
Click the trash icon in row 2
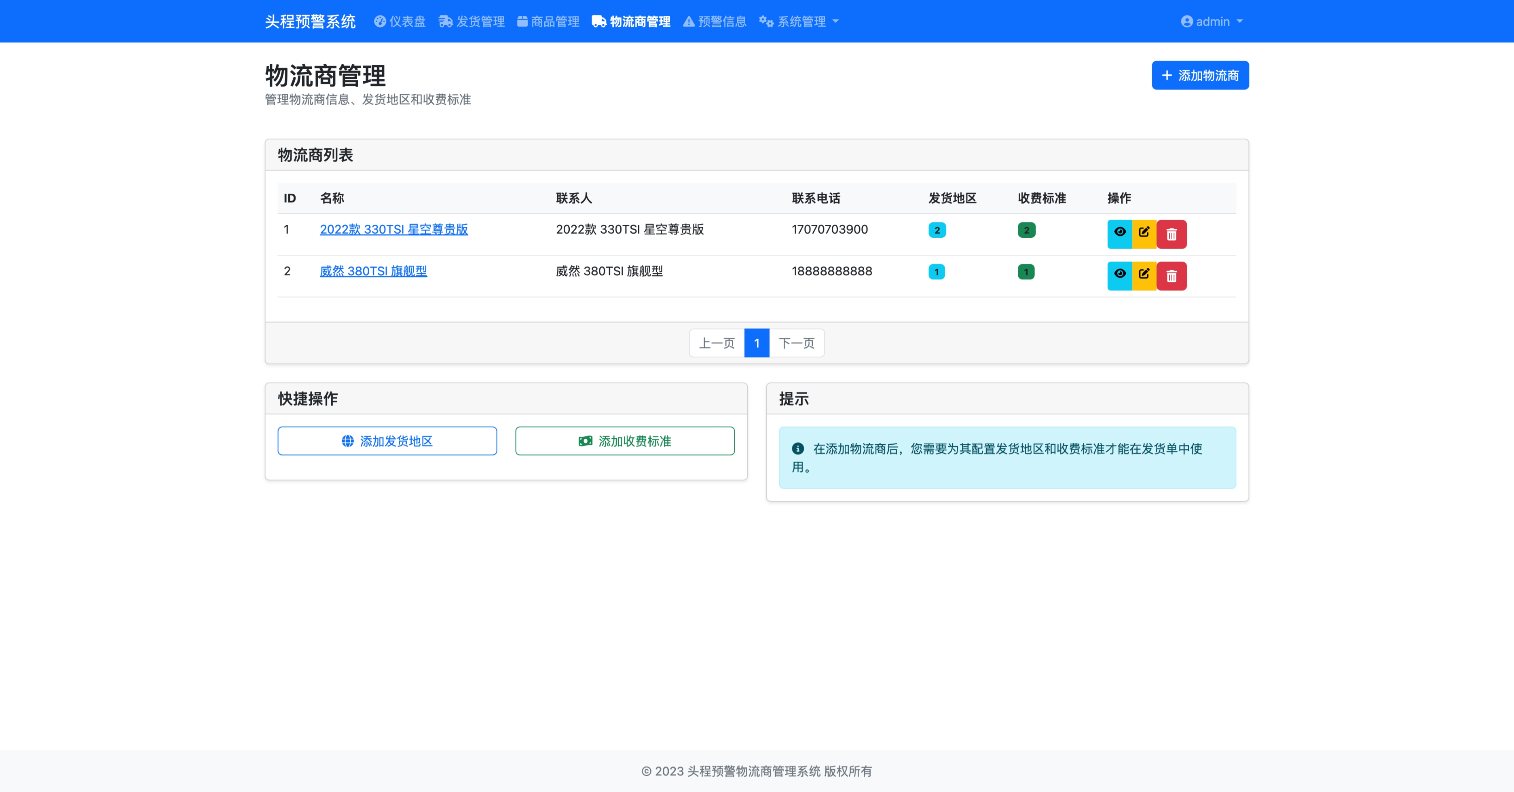1171,276
